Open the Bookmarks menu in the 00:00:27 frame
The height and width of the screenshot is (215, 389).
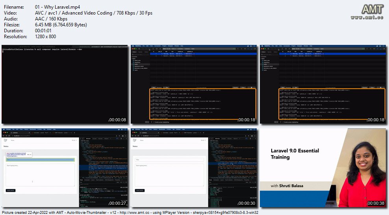point(33,130)
